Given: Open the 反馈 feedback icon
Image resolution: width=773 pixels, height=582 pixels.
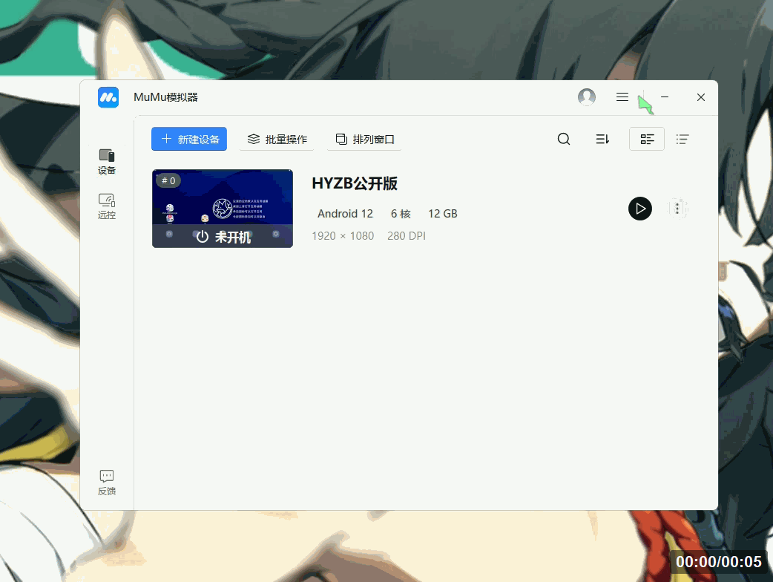Looking at the screenshot, I should (x=107, y=483).
